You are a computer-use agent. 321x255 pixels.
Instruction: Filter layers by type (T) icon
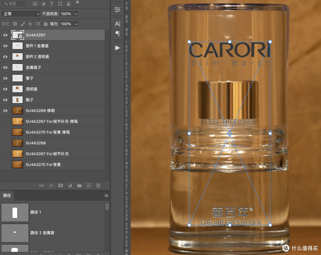[52, 4]
